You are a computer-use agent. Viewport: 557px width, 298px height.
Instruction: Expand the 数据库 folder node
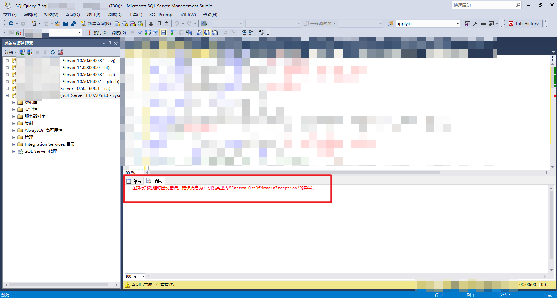(14, 102)
